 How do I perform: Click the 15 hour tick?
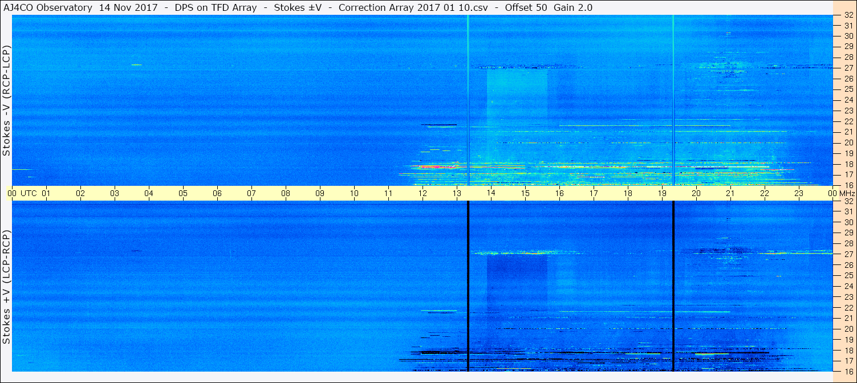pos(525,193)
